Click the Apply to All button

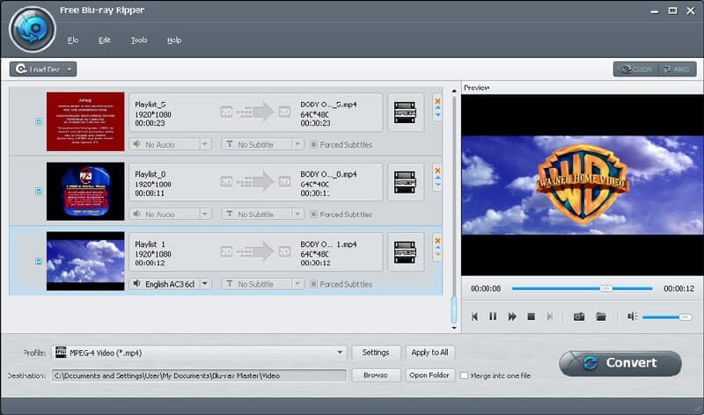click(x=429, y=353)
